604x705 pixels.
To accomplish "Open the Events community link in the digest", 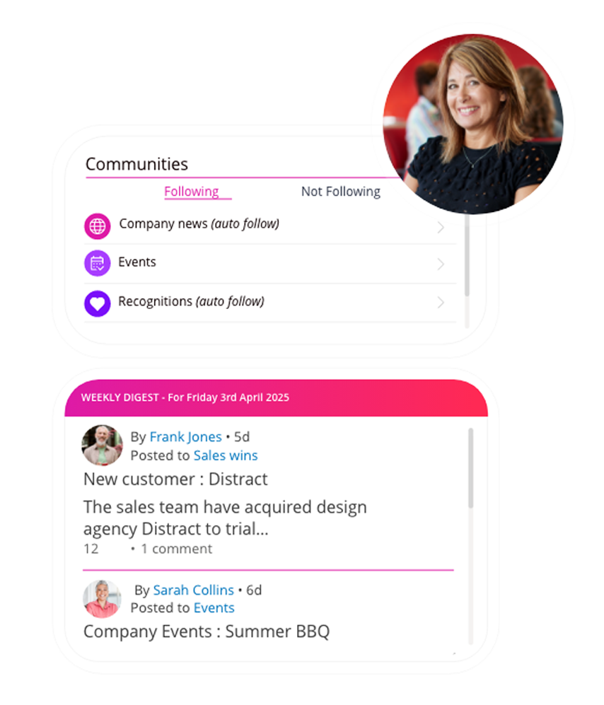I will [x=214, y=608].
